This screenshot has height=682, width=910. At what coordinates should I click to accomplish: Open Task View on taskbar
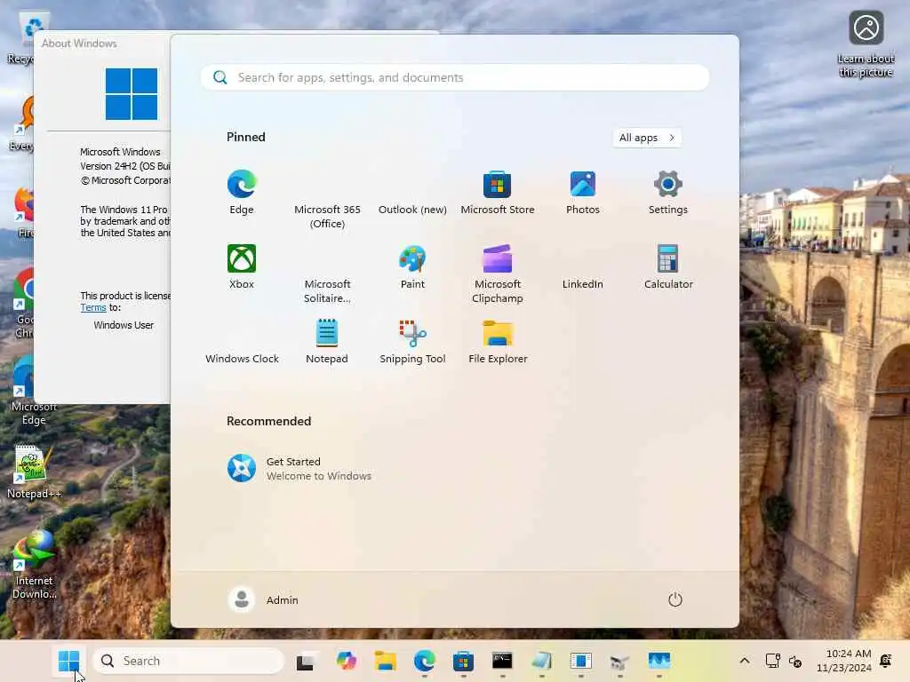tap(306, 661)
